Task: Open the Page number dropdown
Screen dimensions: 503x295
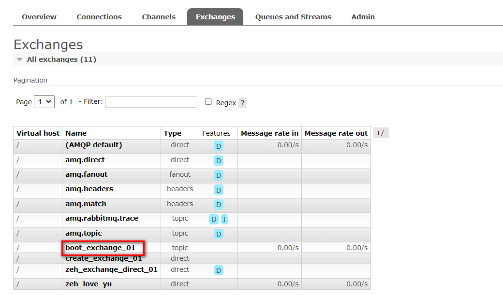Action: click(x=44, y=102)
